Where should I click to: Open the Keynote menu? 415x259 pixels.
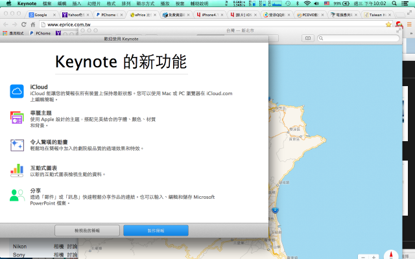27,3
